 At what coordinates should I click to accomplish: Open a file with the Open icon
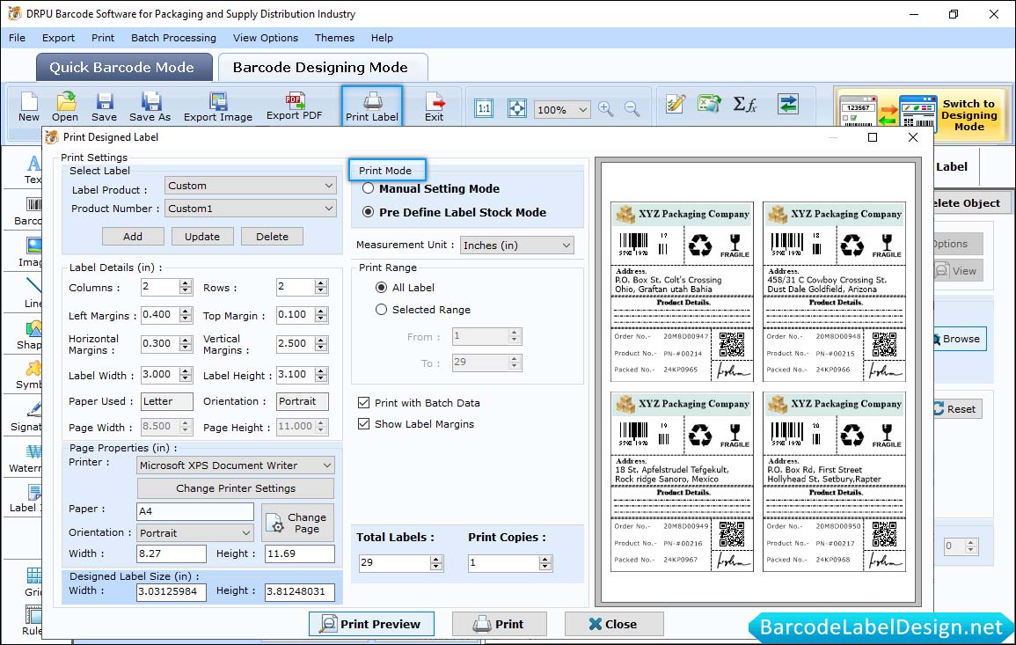(65, 106)
